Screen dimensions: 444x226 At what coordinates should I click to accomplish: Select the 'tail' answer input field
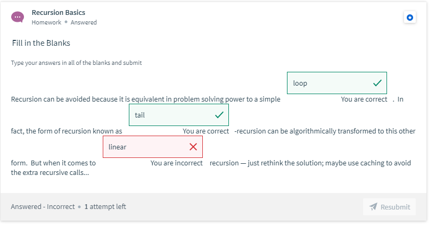point(179,115)
